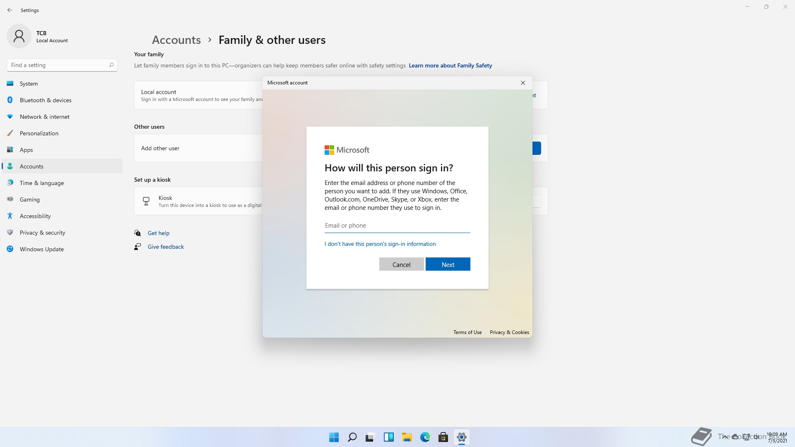Open Microsoft Store from taskbar

[x=443, y=437]
